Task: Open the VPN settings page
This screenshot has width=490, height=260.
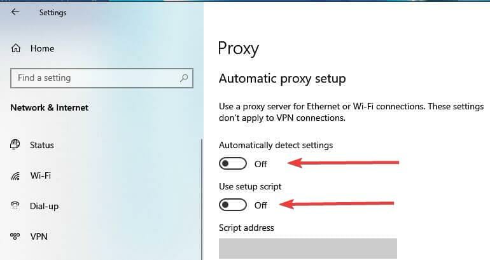Action: click(x=39, y=236)
